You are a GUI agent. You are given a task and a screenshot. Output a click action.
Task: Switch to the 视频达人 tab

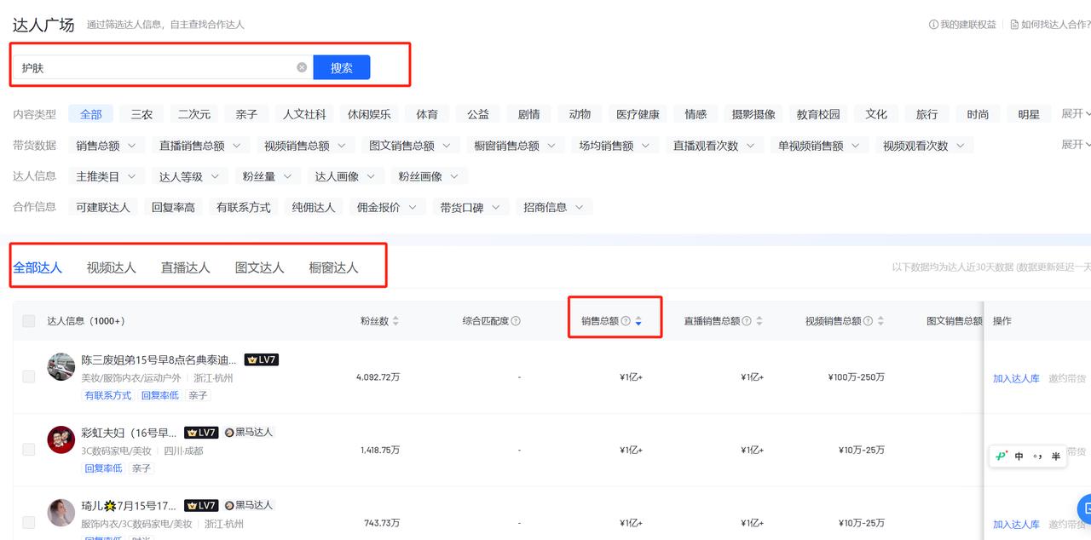111,267
